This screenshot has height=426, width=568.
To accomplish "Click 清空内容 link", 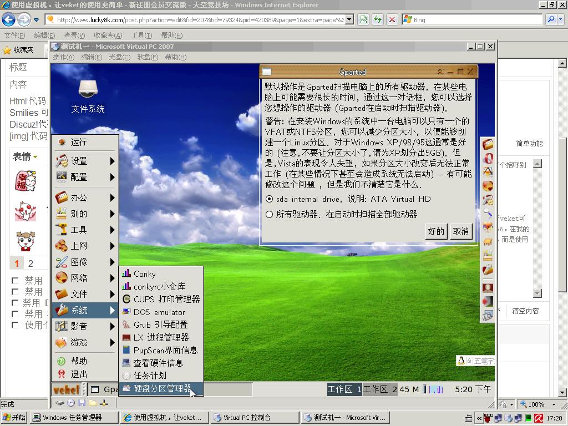I will 525,311.
